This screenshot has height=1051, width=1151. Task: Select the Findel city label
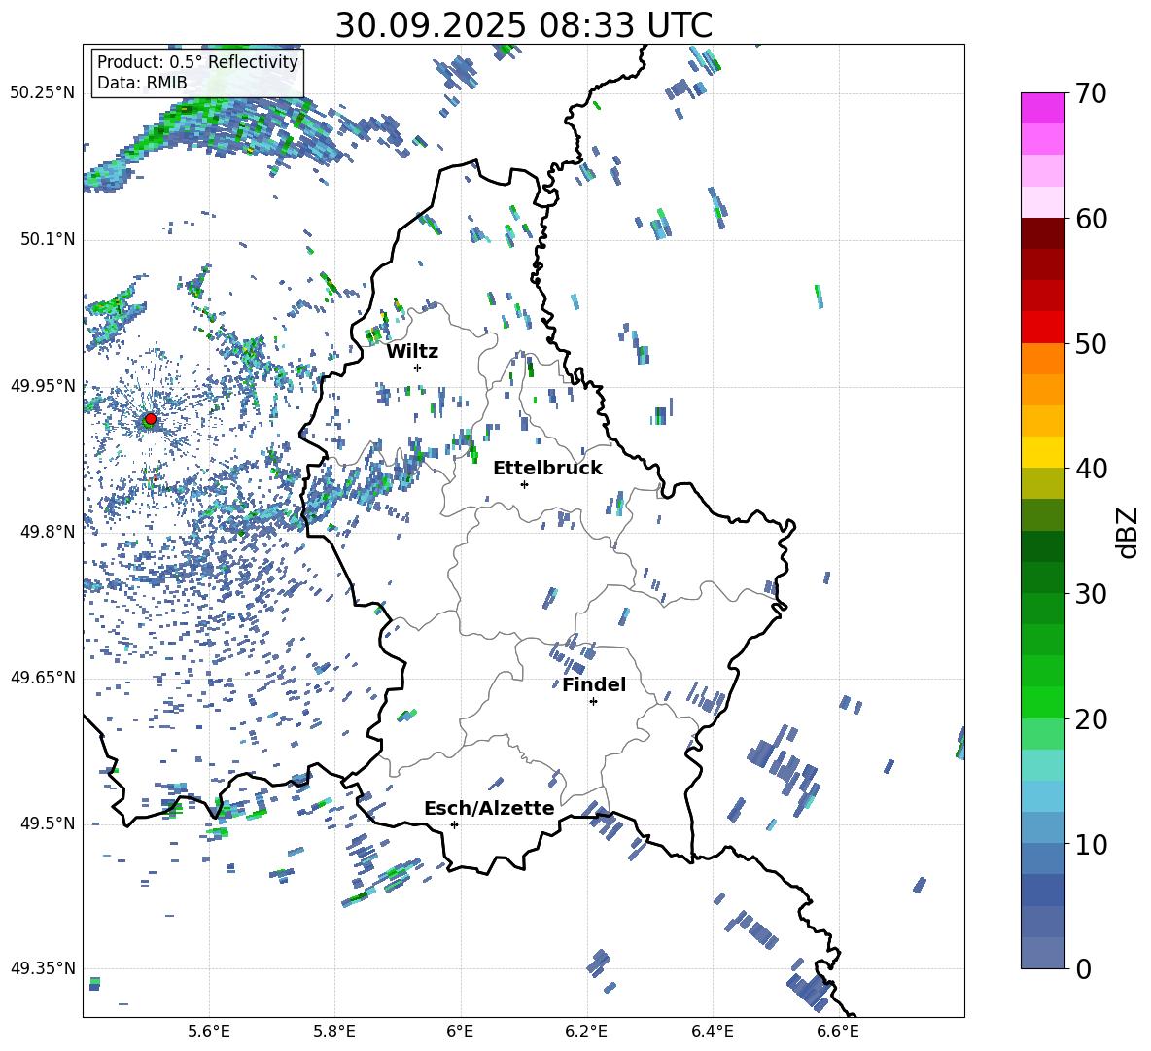tap(594, 684)
